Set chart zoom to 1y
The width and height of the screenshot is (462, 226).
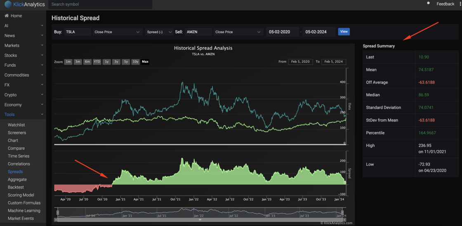(x=107, y=62)
